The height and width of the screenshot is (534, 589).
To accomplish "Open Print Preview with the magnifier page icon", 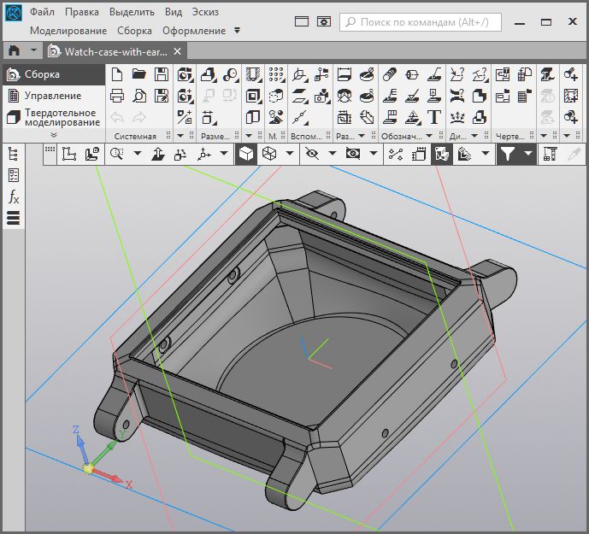I will tap(139, 96).
